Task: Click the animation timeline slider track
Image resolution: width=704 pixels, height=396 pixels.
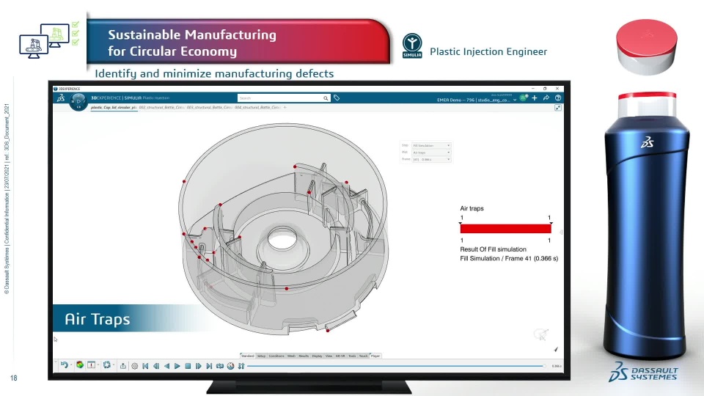Action: click(395, 366)
